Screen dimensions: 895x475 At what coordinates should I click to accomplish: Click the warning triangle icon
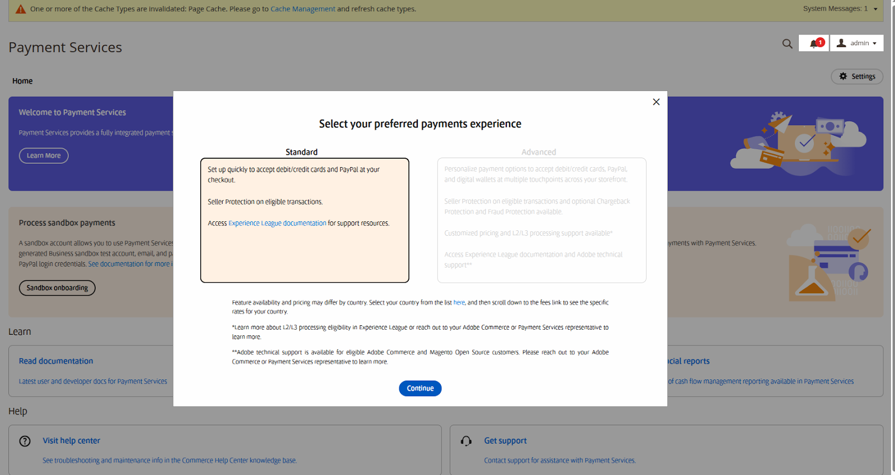21,9
